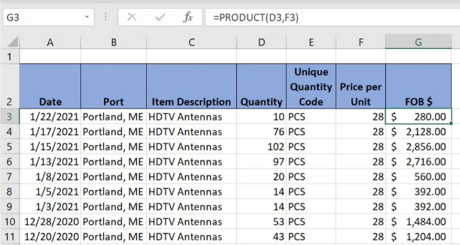Click the Enter checkmark formula icon
Viewport: 460px width, 245px height.
[160, 17]
